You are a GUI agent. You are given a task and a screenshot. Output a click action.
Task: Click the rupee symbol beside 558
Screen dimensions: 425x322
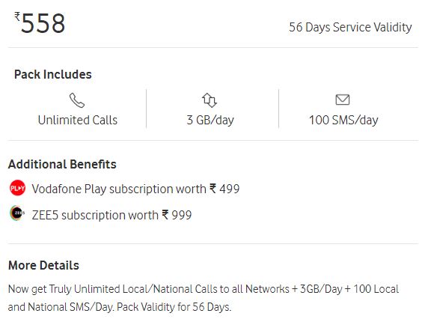(17, 16)
